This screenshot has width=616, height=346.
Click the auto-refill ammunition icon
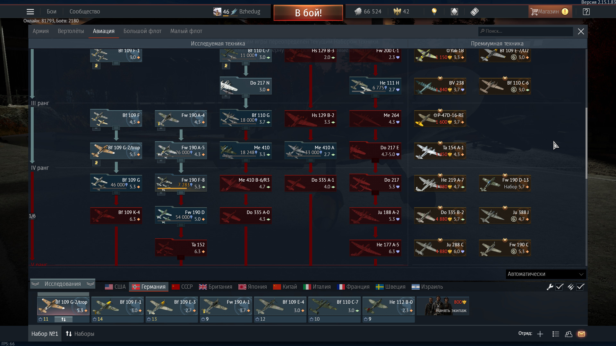570,287
